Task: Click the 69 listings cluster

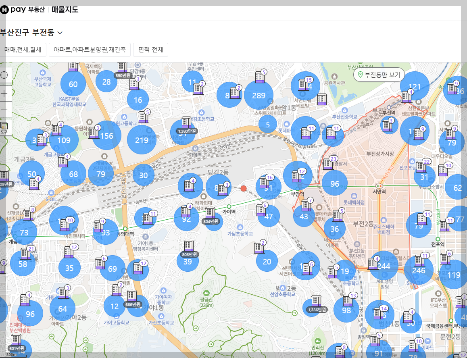Action: (x=112, y=268)
